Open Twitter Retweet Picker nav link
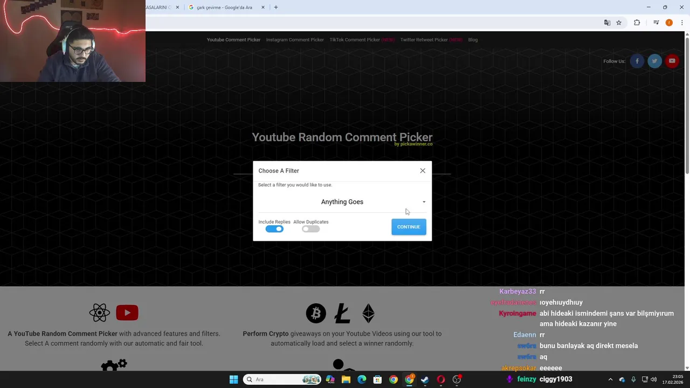The height and width of the screenshot is (388, 690). (431, 39)
